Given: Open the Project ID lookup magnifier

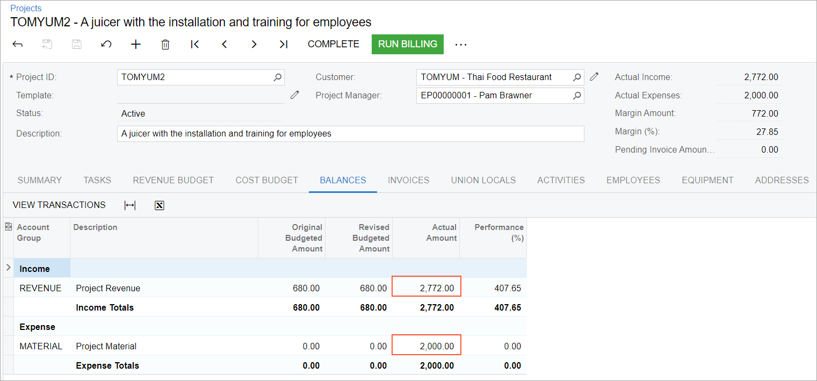Looking at the screenshot, I should tap(277, 77).
